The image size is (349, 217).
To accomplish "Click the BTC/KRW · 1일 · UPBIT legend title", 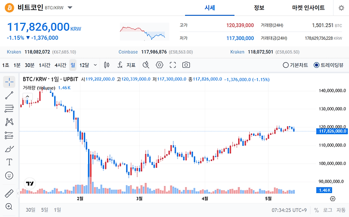I will tap(50, 79).
